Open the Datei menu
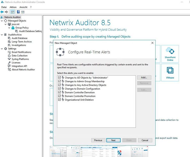The image size is (190, 157). (x=4, y=7)
